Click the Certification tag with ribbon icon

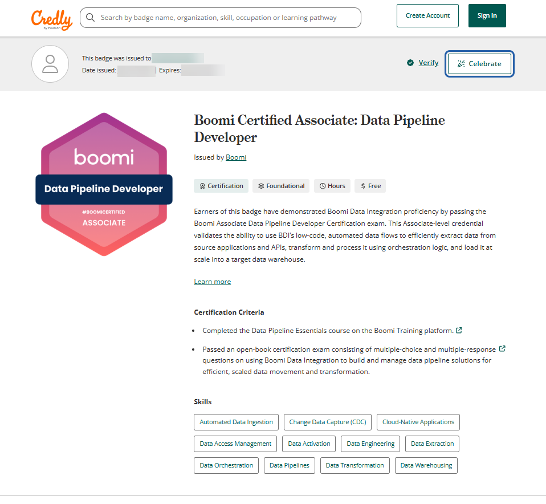221,186
